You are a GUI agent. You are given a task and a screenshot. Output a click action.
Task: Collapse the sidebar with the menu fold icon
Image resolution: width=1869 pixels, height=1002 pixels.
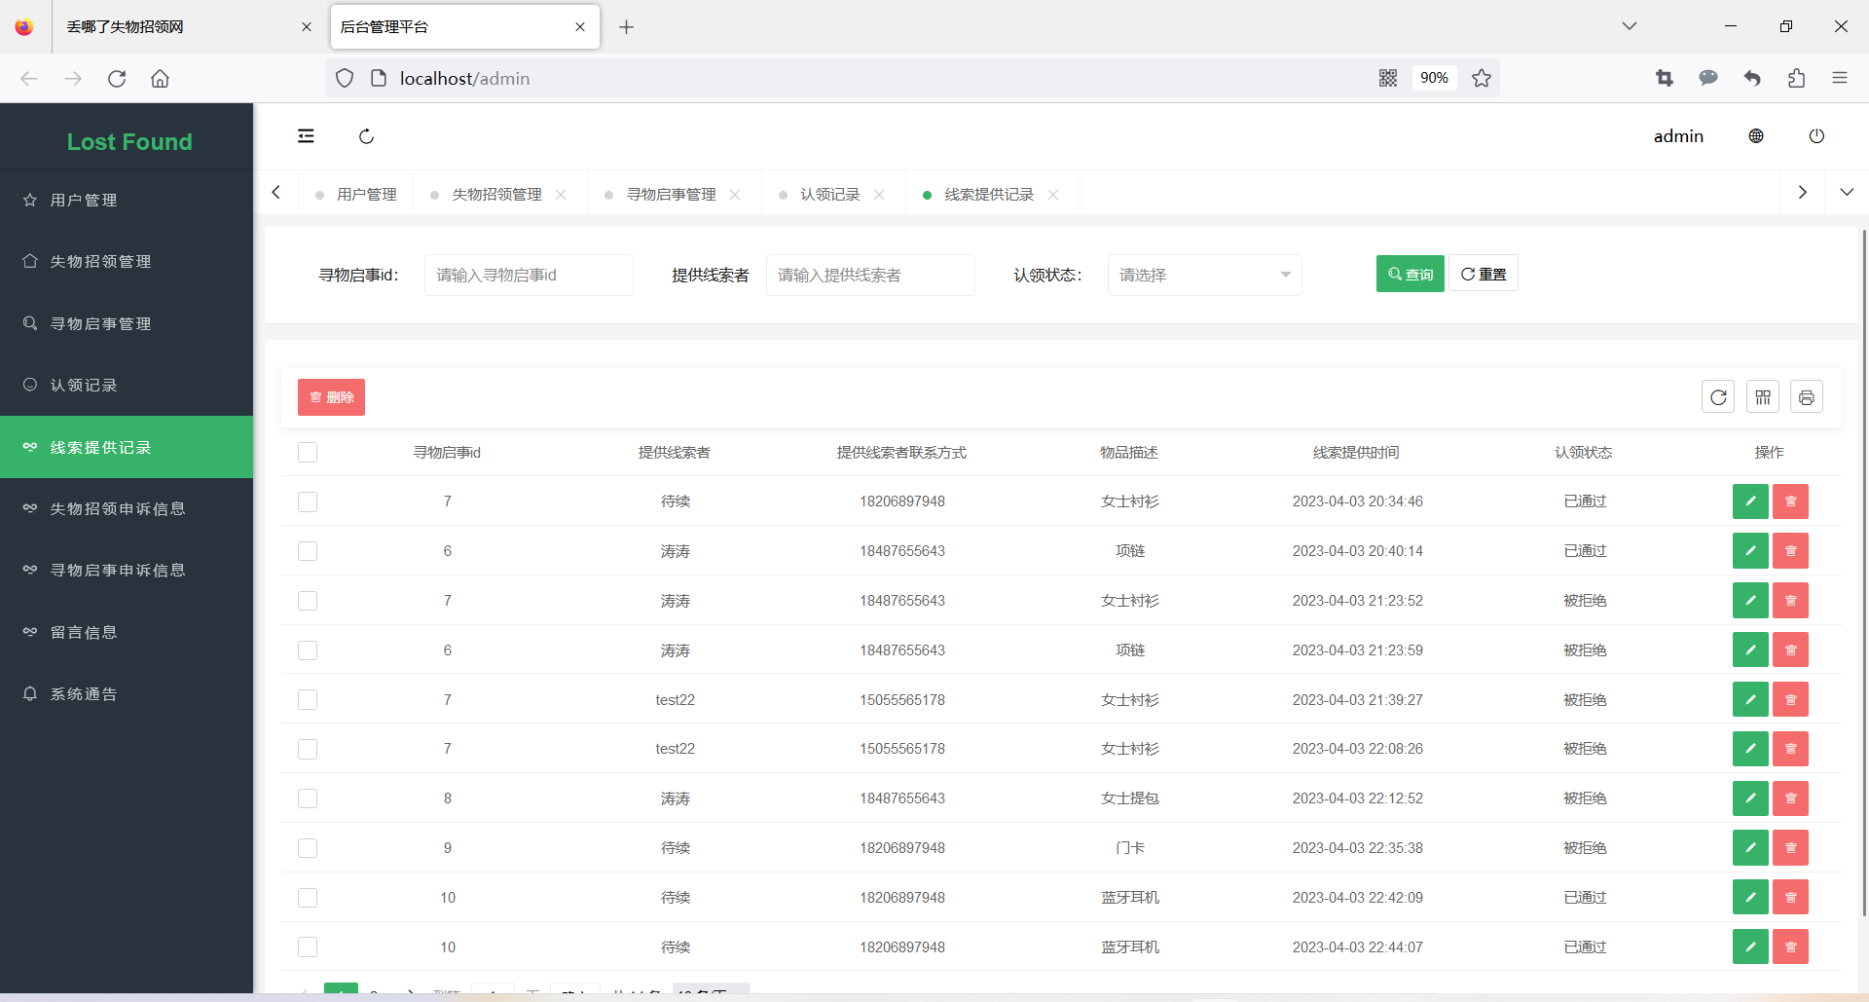pos(306,136)
